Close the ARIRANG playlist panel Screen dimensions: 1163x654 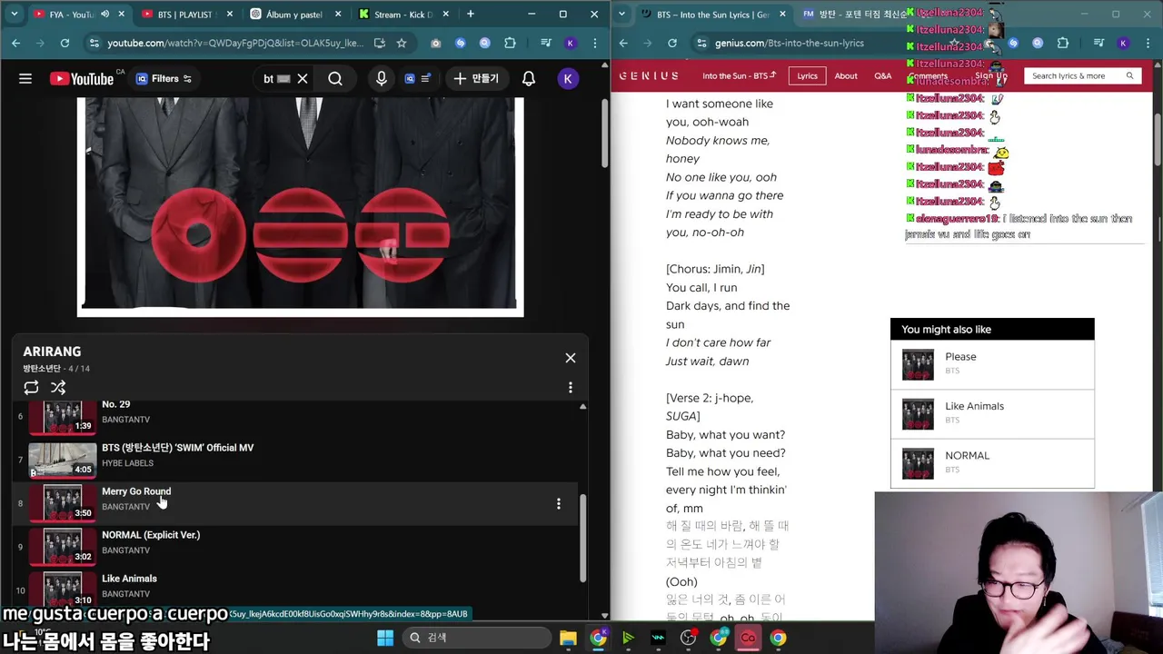click(x=571, y=358)
